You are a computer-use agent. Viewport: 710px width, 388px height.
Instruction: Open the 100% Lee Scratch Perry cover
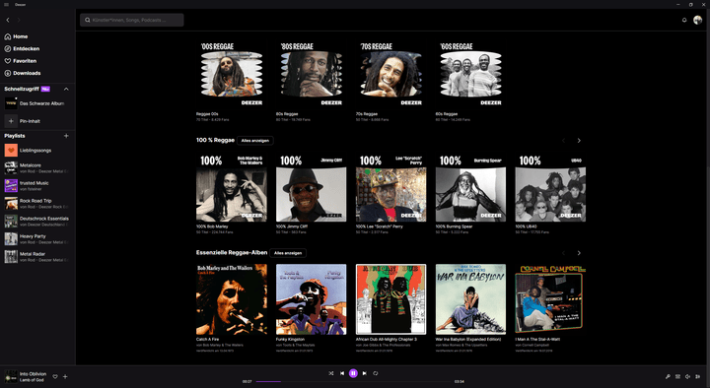tap(390, 187)
